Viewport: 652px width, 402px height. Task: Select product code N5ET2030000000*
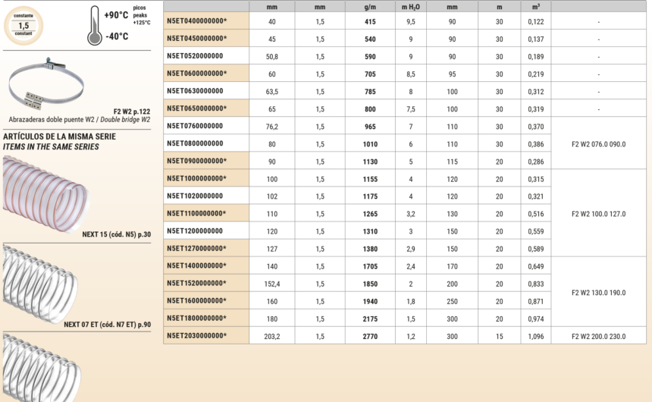(196, 335)
